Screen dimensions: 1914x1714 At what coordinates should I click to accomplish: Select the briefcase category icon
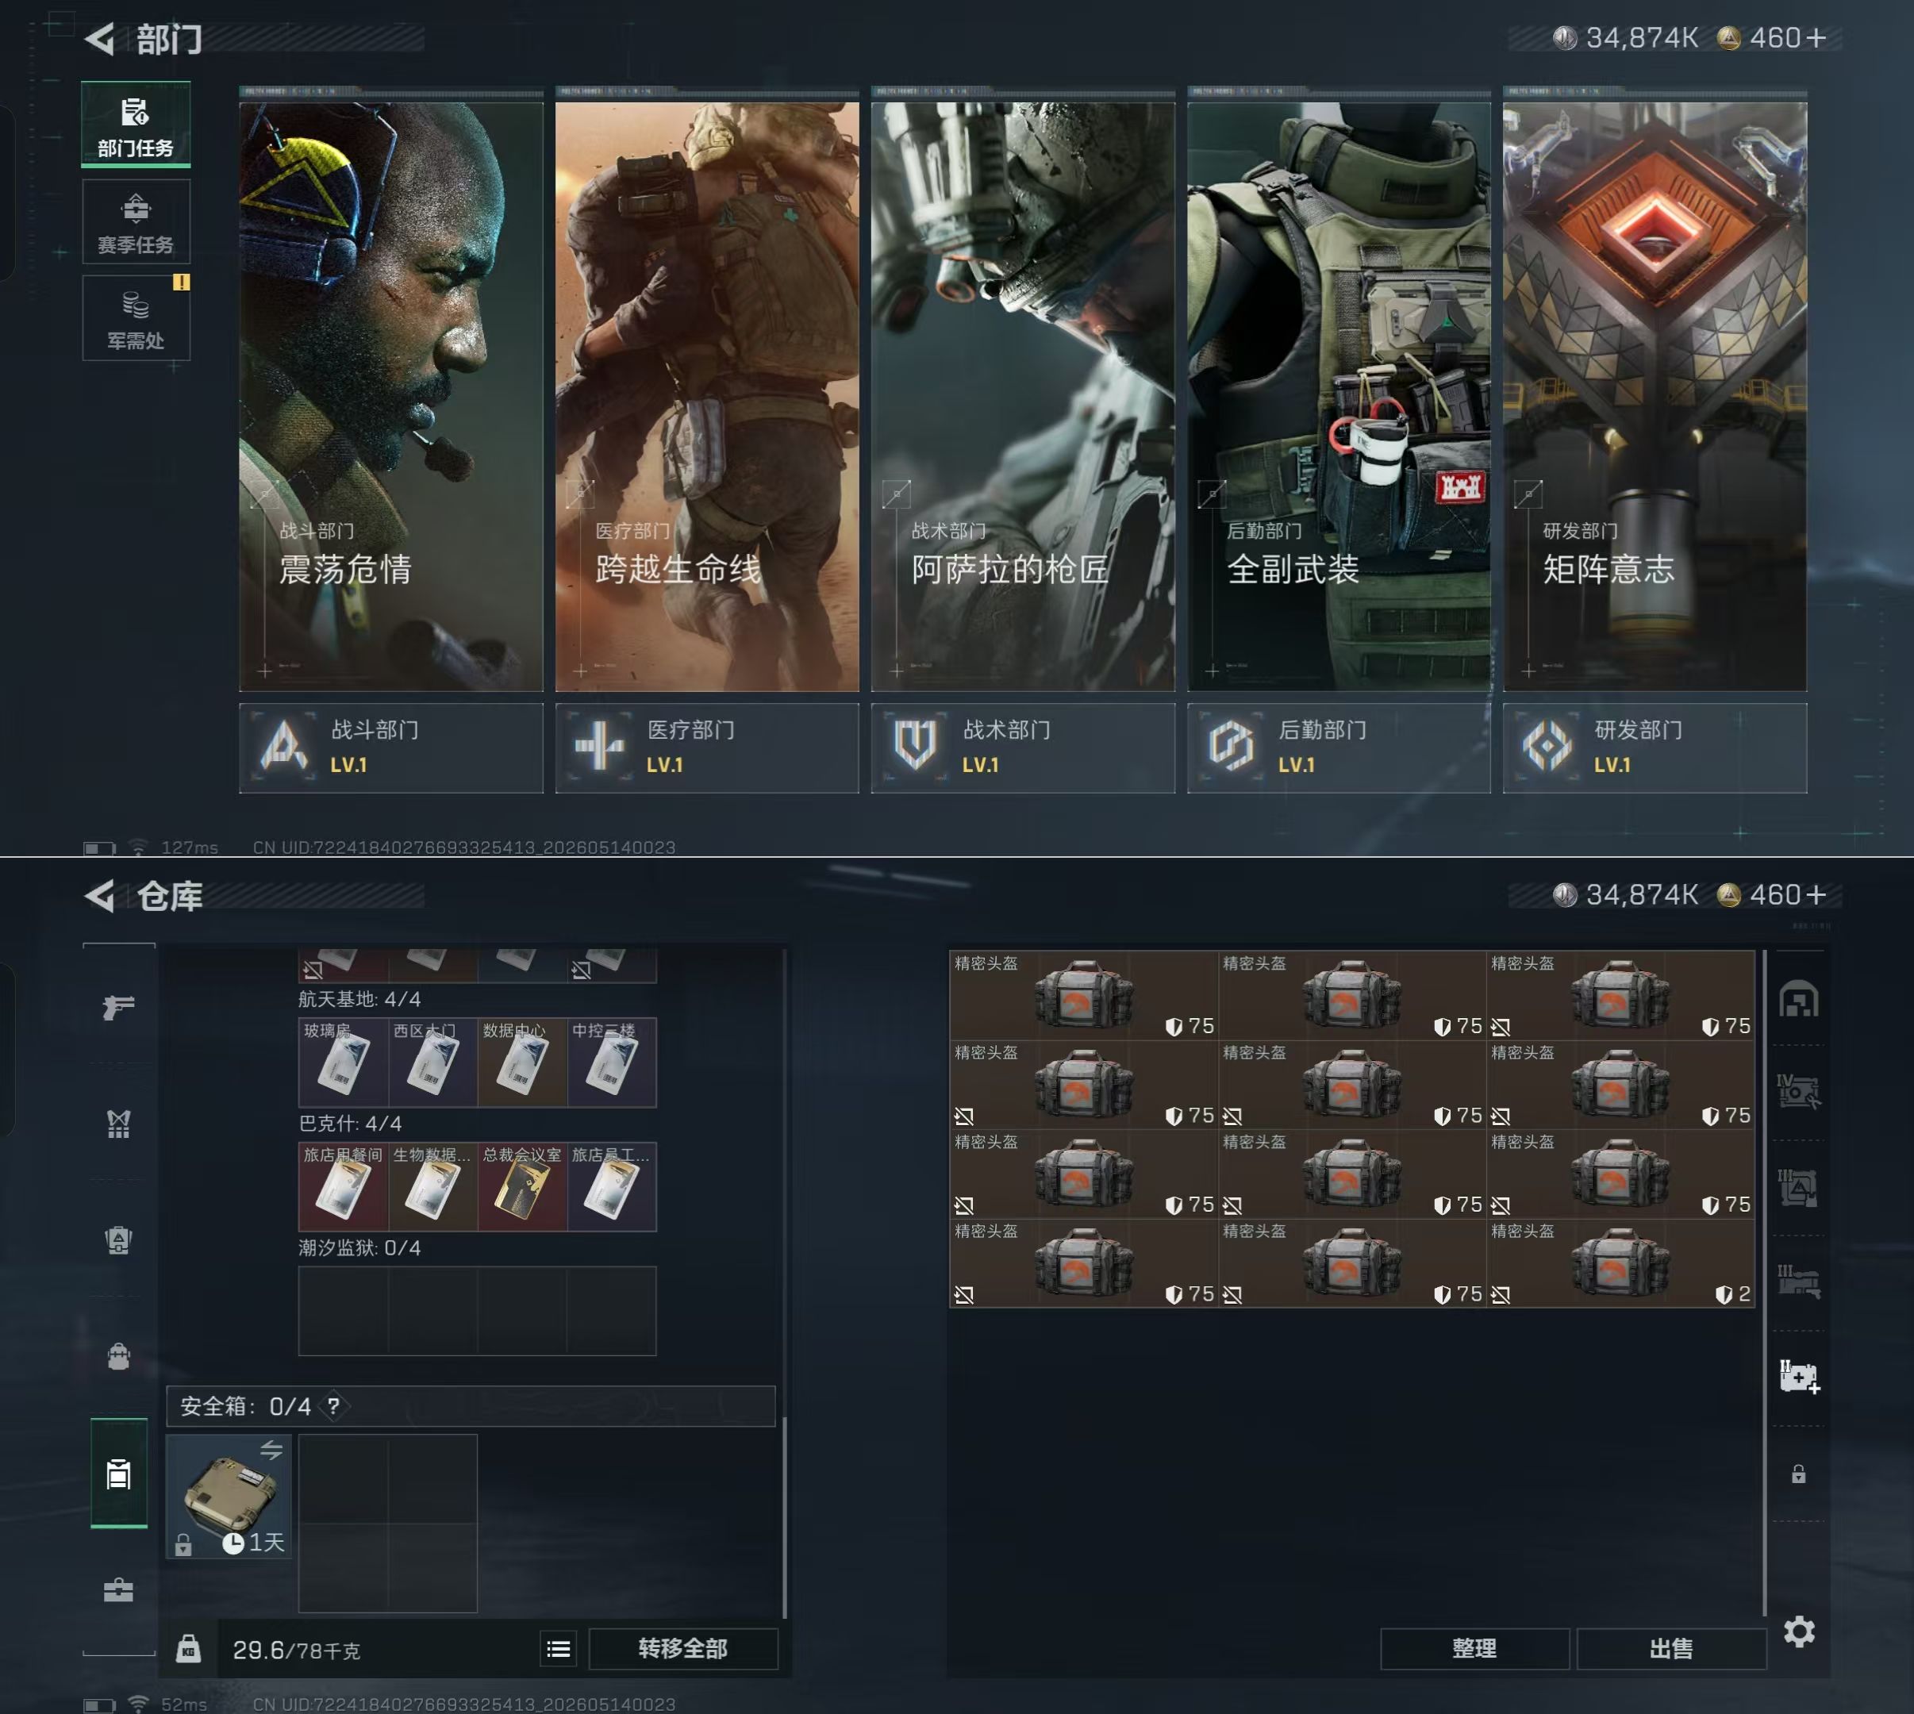click(119, 1591)
